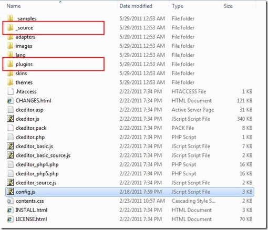Click the _source folder icon
This screenshot has height=230, width=268.
click(10, 28)
